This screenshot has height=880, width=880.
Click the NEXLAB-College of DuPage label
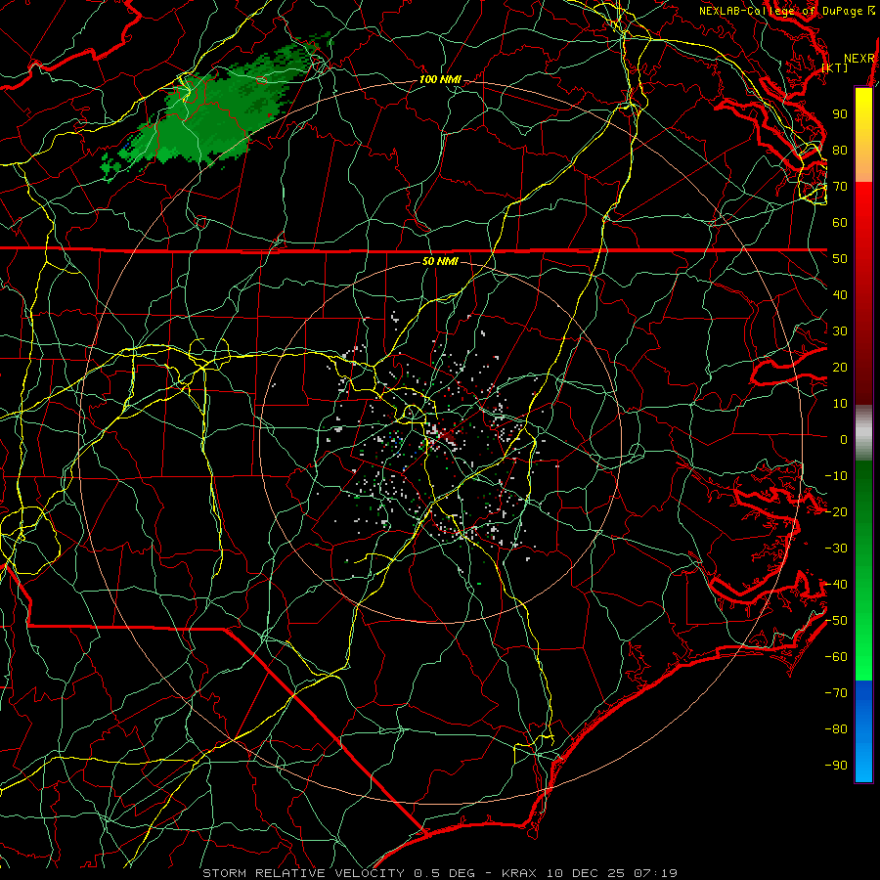pos(783,11)
